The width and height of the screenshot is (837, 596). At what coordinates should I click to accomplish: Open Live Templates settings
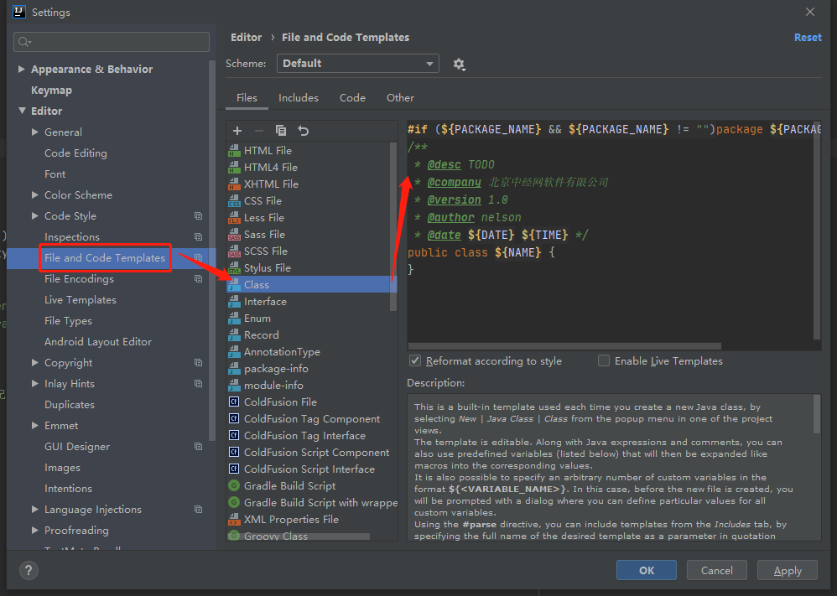(81, 300)
